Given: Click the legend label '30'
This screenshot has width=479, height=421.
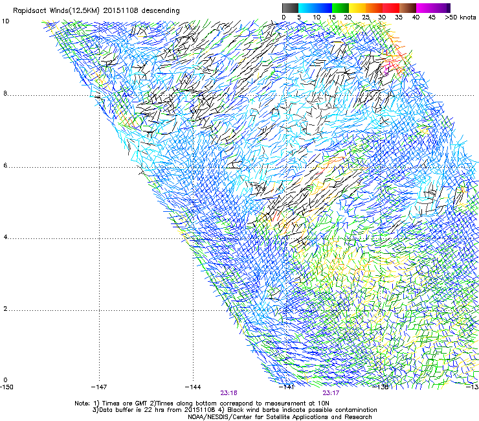Looking at the screenshot, I should tap(382, 17).
